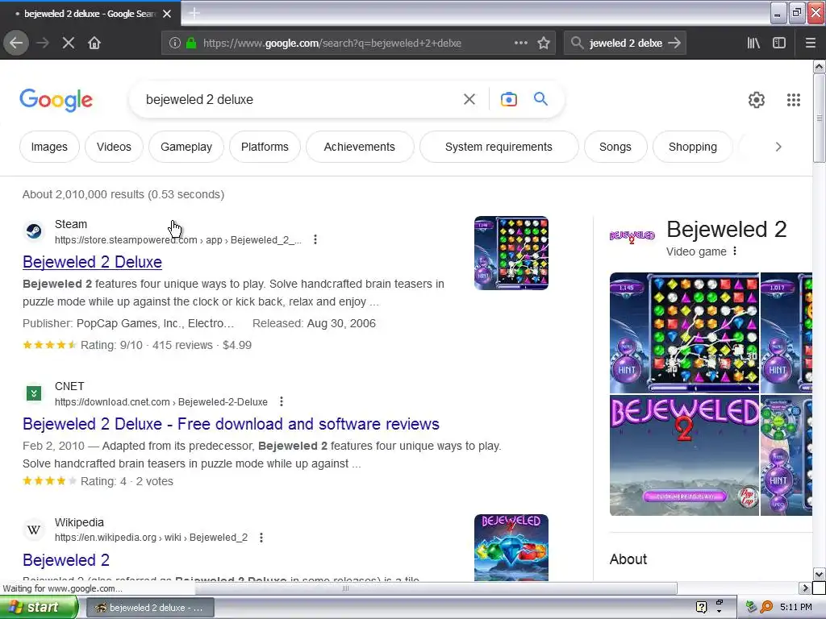Open the Windows Start menu
Viewport: 826px width, 619px height.
coord(39,608)
